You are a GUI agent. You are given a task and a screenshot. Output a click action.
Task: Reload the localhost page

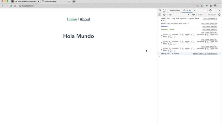11,6
